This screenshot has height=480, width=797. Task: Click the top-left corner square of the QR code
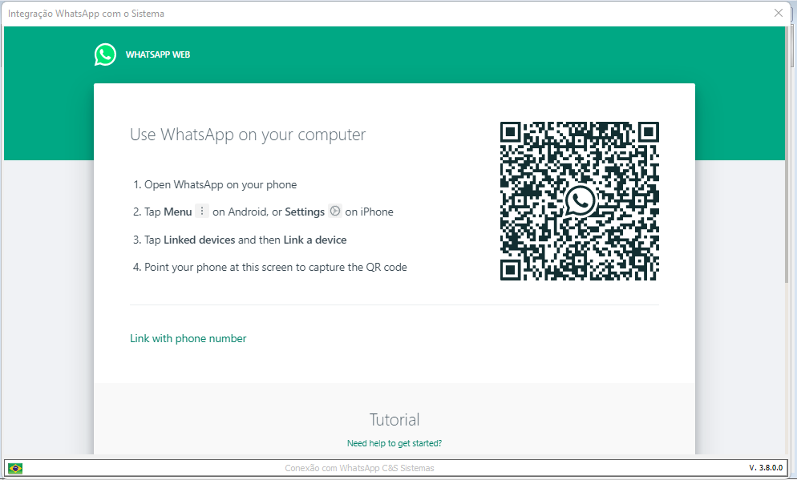[511, 132]
